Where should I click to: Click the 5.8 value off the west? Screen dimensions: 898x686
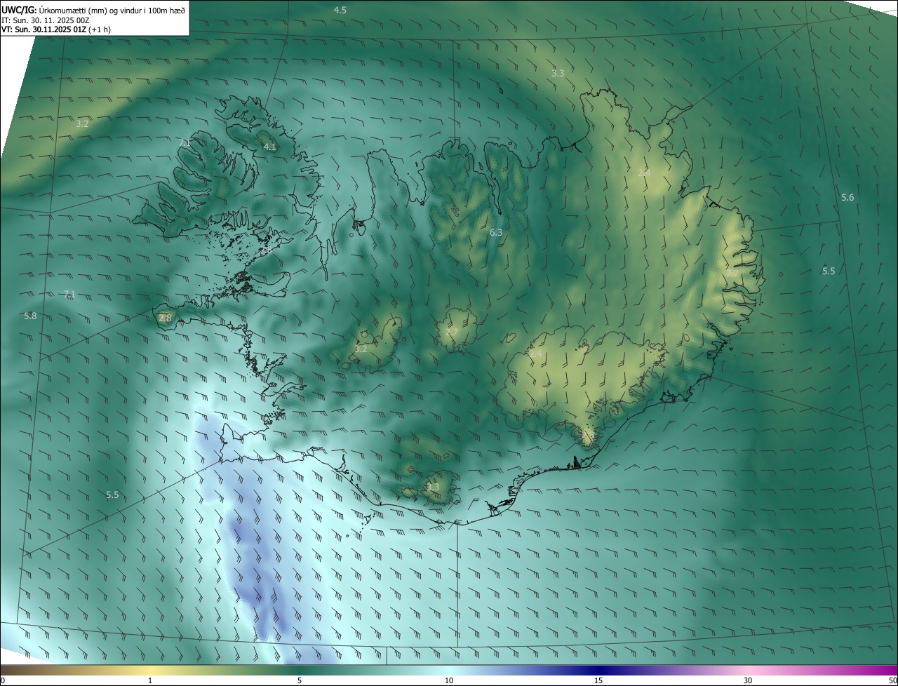pyautogui.click(x=30, y=316)
